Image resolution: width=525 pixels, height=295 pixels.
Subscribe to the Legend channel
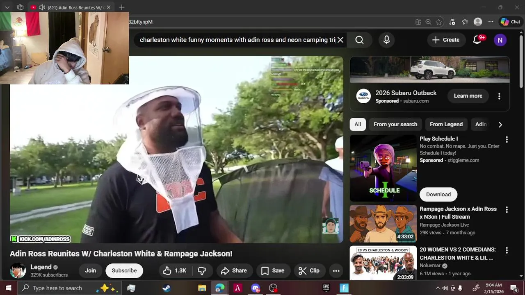point(124,270)
